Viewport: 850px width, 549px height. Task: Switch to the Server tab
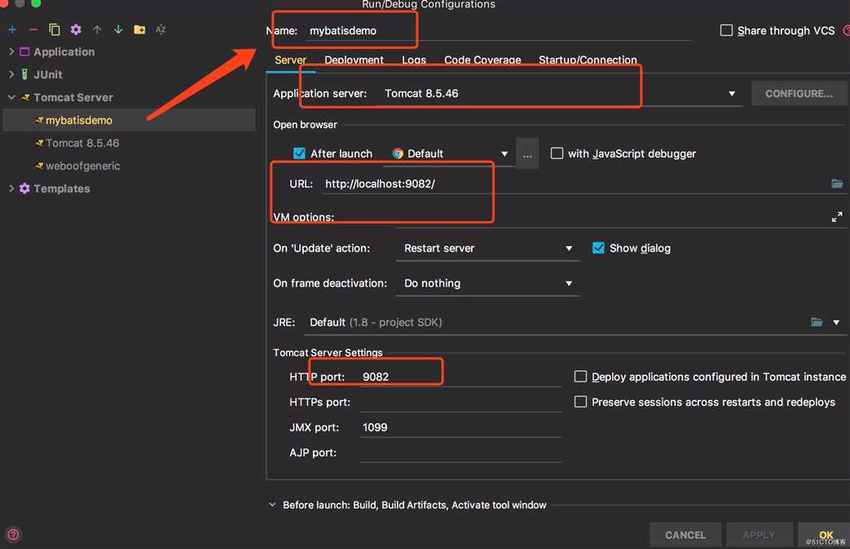[x=291, y=60]
